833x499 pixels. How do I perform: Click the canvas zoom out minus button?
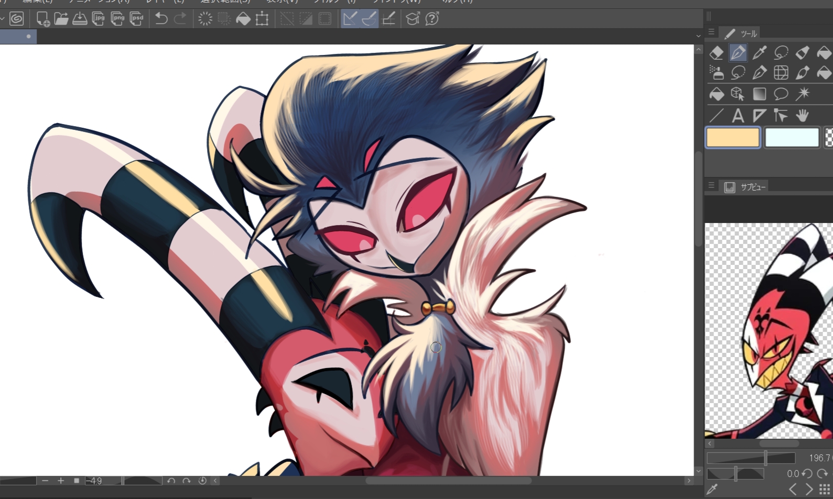[x=45, y=481]
